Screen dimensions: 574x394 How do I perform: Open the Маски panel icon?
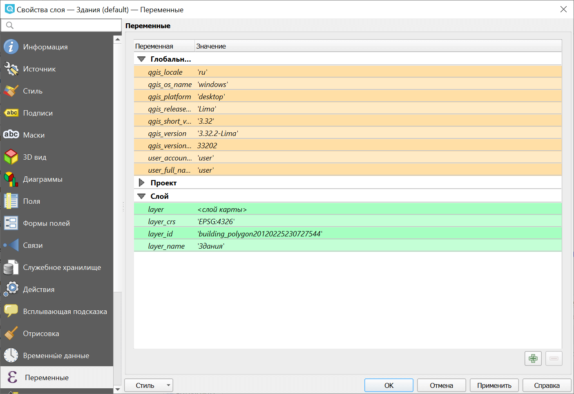click(x=11, y=135)
